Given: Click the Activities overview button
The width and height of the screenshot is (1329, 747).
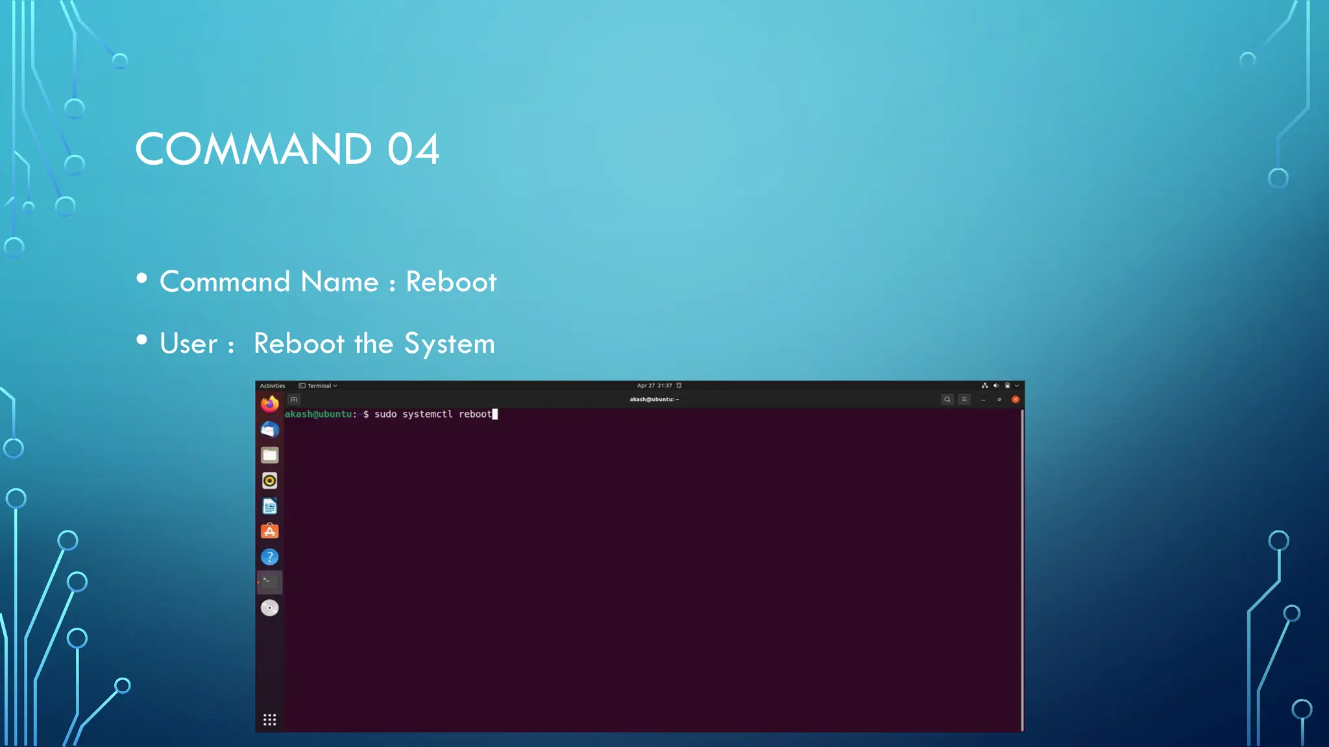Looking at the screenshot, I should pyautogui.click(x=272, y=386).
